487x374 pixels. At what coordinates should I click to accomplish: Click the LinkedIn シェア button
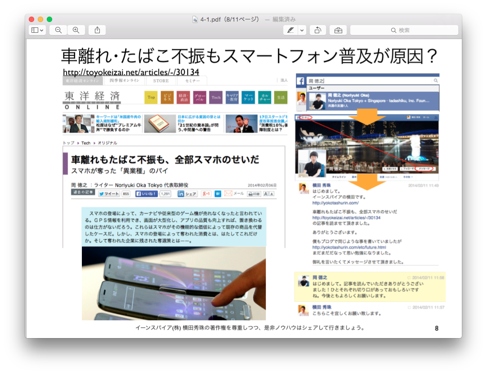coord(187,194)
